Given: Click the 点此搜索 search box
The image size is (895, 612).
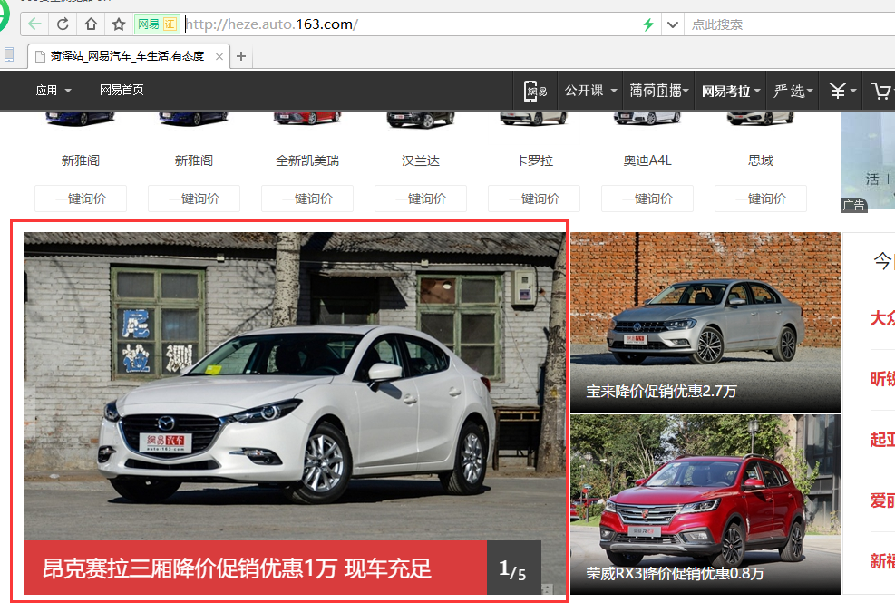Looking at the screenshot, I should [x=790, y=24].
